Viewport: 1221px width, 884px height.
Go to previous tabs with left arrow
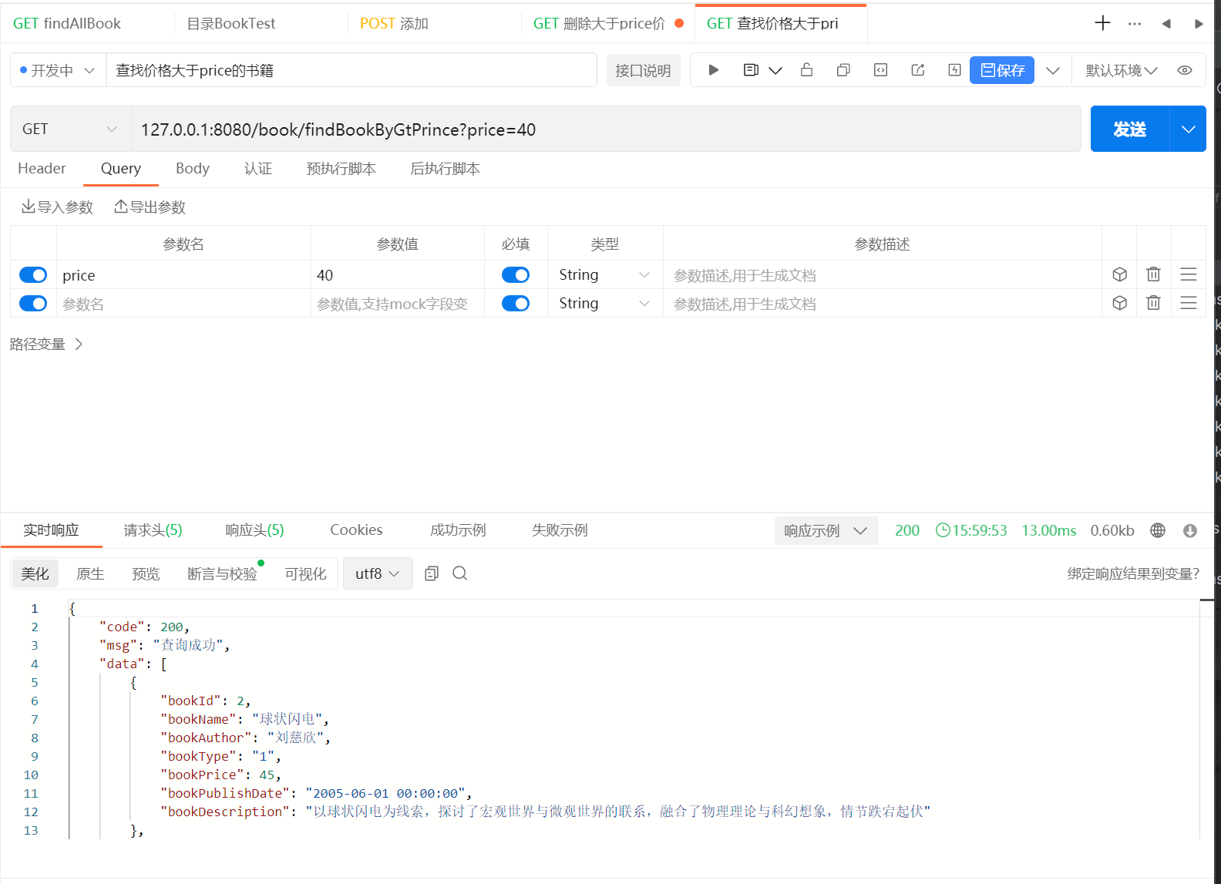coord(1166,24)
